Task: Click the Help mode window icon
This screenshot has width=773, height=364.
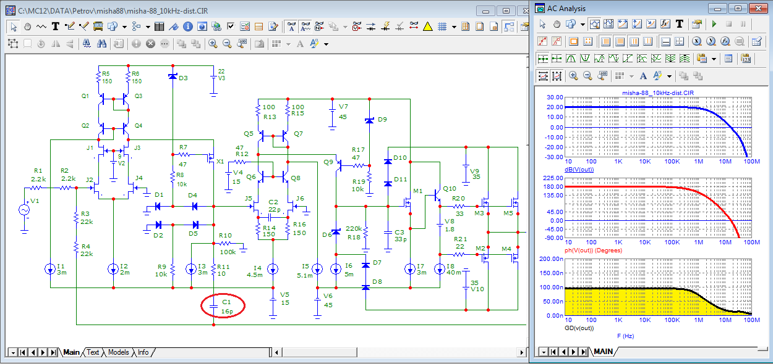Action: pyautogui.click(x=202, y=27)
